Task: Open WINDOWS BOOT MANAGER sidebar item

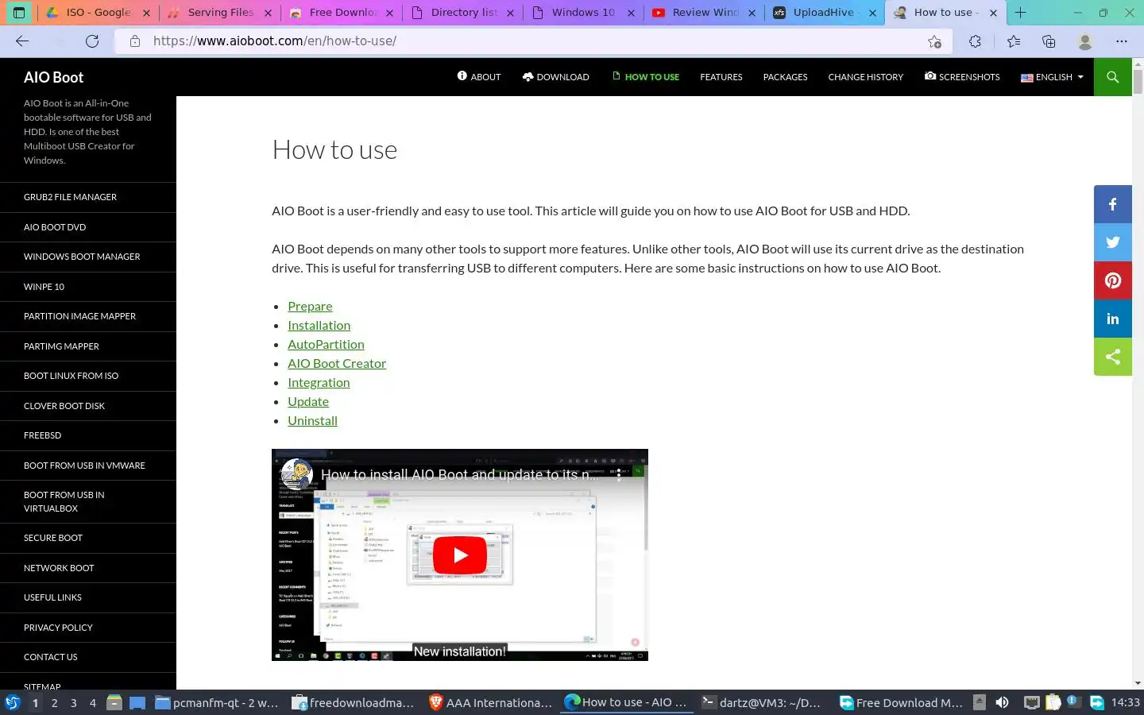Action: coord(87,257)
